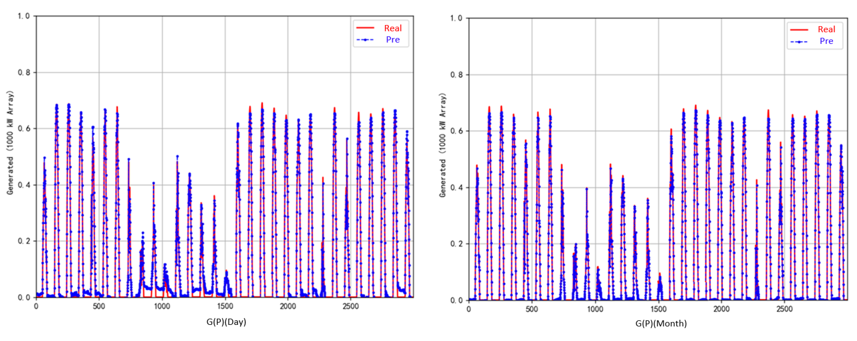Click the 1000 tick label on Day chart
The height and width of the screenshot is (341, 857).
162,307
